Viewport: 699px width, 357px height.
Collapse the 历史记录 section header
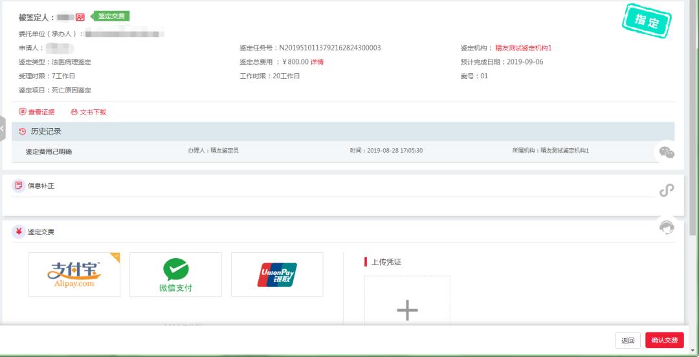[x=343, y=131]
